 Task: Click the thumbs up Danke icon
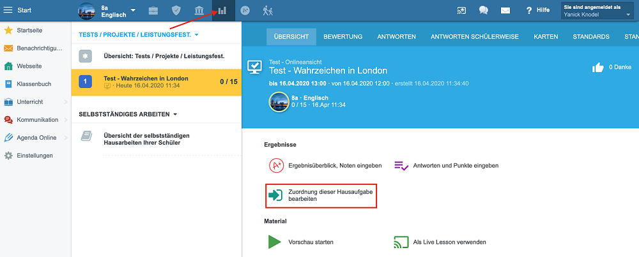point(598,68)
